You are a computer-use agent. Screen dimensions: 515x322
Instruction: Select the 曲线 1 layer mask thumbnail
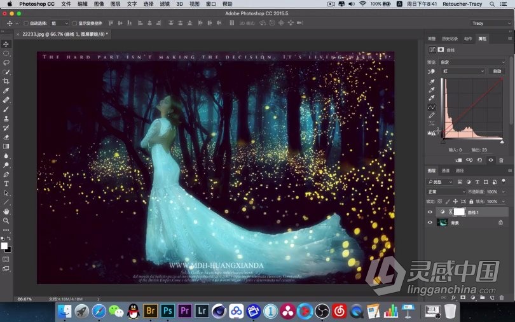(459, 212)
